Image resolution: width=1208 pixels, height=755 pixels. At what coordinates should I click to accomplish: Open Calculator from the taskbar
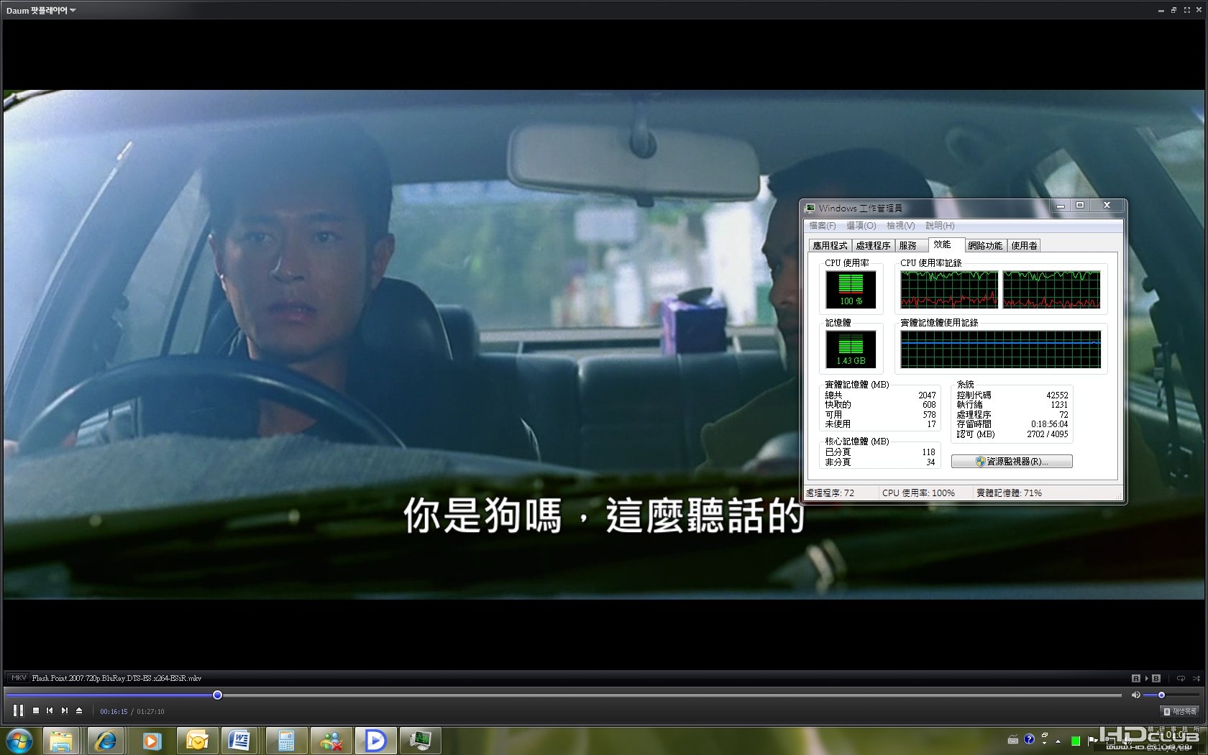(285, 741)
